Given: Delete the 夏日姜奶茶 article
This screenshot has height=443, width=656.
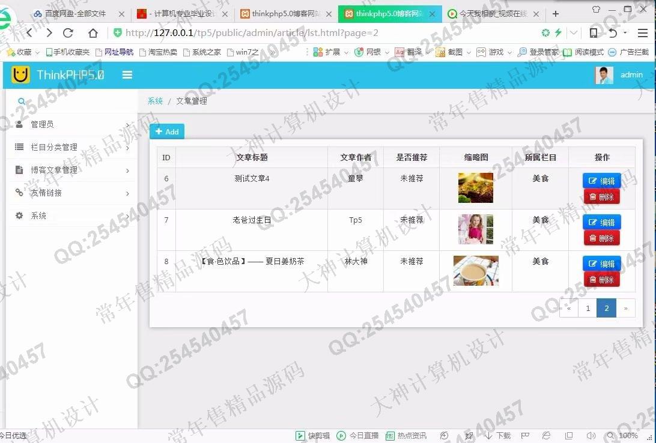Looking at the screenshot, I should (601, 280).
